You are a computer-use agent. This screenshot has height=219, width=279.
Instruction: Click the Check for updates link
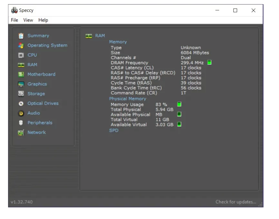coord(236,202)
